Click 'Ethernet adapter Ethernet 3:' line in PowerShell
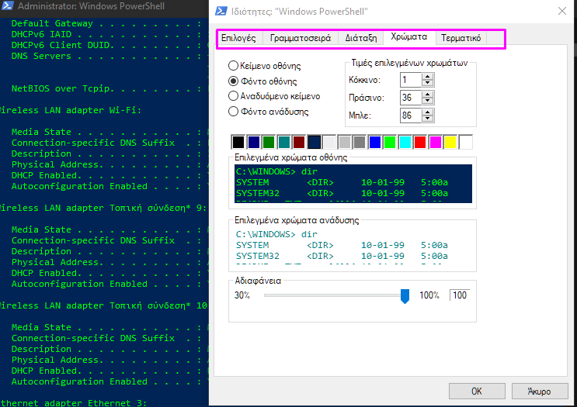Image resolution: width=577 pixels, height=407 pixels. pyautogui.click(x=74, y=402)
